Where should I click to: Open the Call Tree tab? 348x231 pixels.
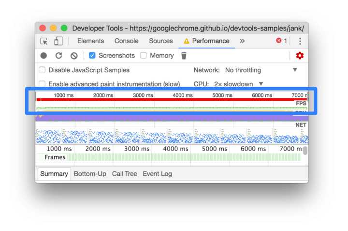pos(125,174)
